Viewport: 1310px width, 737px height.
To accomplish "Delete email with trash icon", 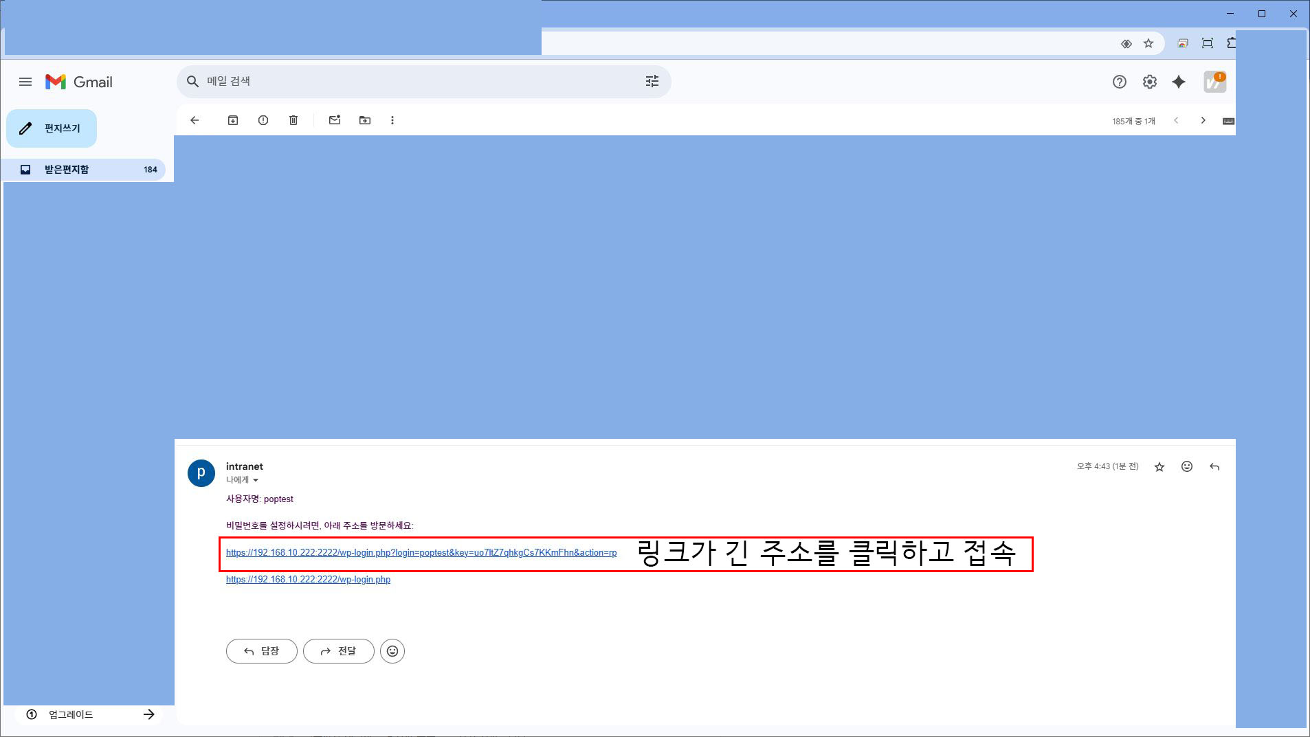I will 293,120.
